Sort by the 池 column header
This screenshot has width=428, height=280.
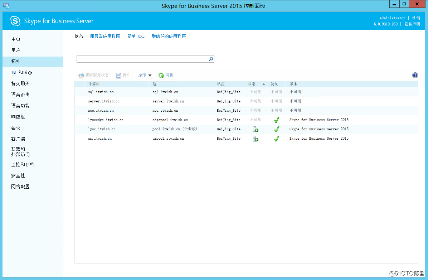pos(181,84)
